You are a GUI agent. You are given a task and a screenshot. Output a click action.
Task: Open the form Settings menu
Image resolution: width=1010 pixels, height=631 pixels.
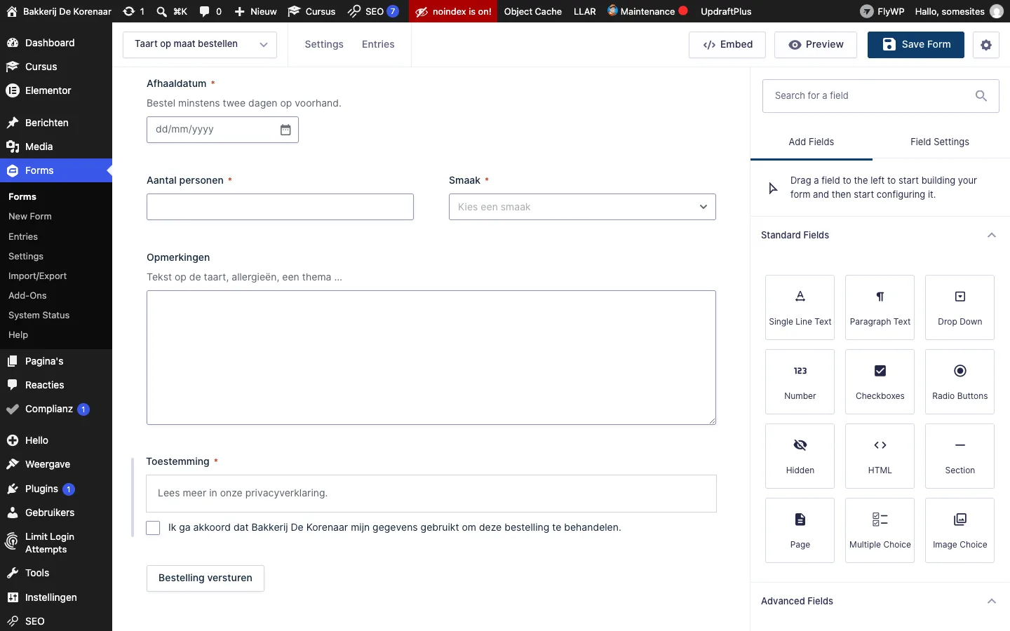(x=324, y=44)
